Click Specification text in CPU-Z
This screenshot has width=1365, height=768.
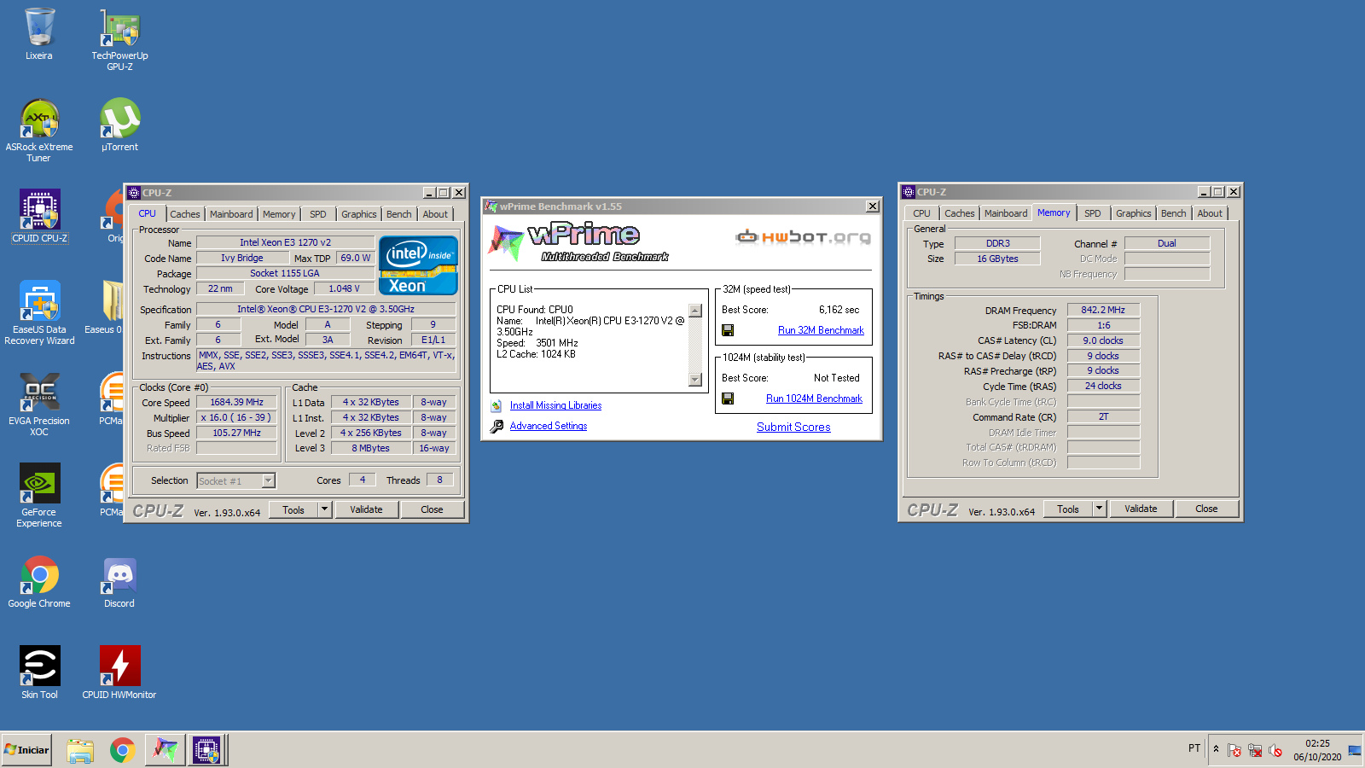coord(326,309)
